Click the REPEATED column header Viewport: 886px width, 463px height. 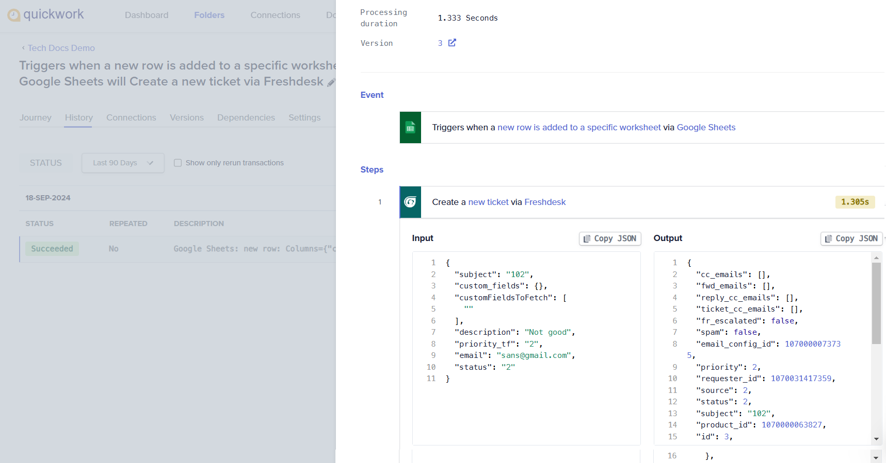(128, 224)
